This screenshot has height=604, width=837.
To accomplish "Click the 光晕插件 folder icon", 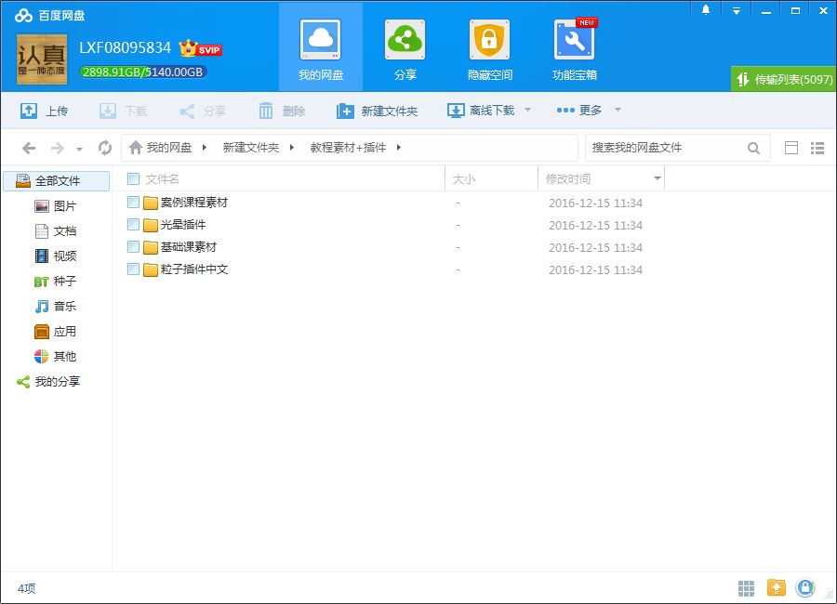I will pos(151,225).
